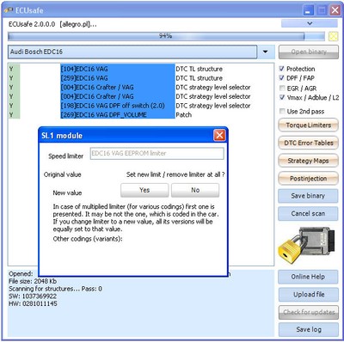Click the 94% progress bar
Screen dimensions: 344x342
[166, 36]
